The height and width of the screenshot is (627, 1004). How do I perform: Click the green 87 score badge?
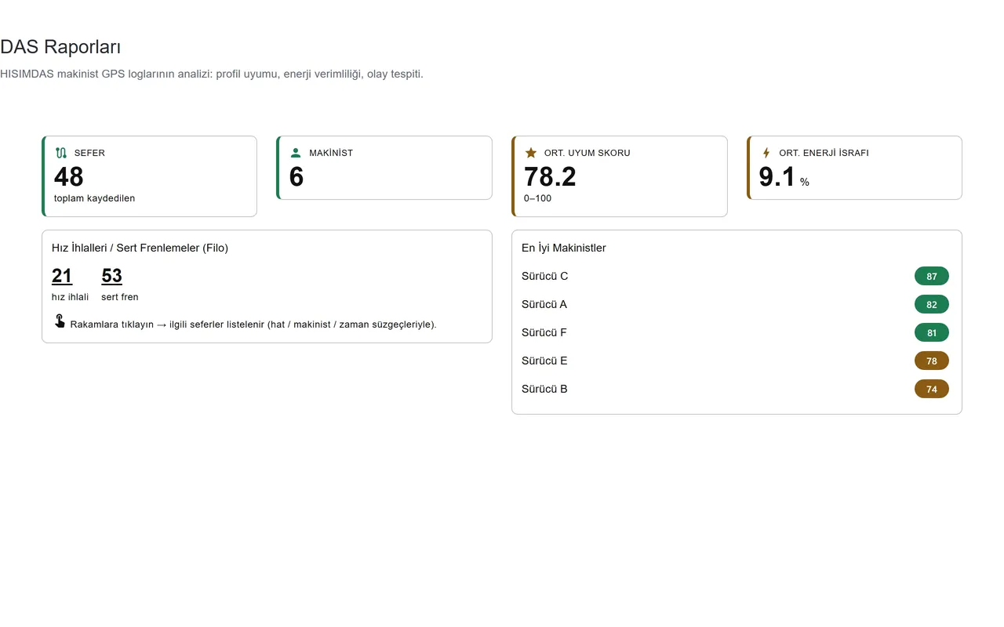click(932, 276)
